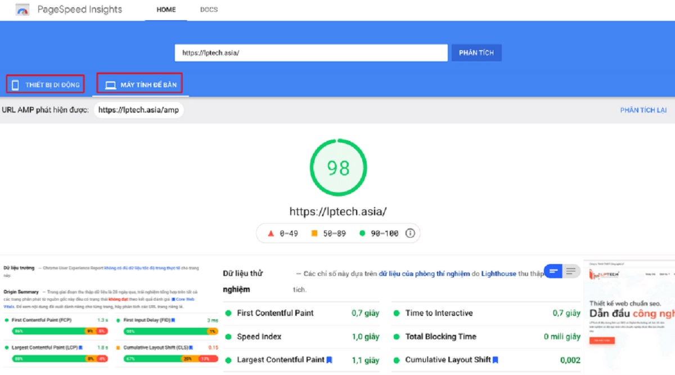675x375 pixels.
Task: Click the 0 mili giây Total Blocking Time value
Action: [x=562, y=337]
